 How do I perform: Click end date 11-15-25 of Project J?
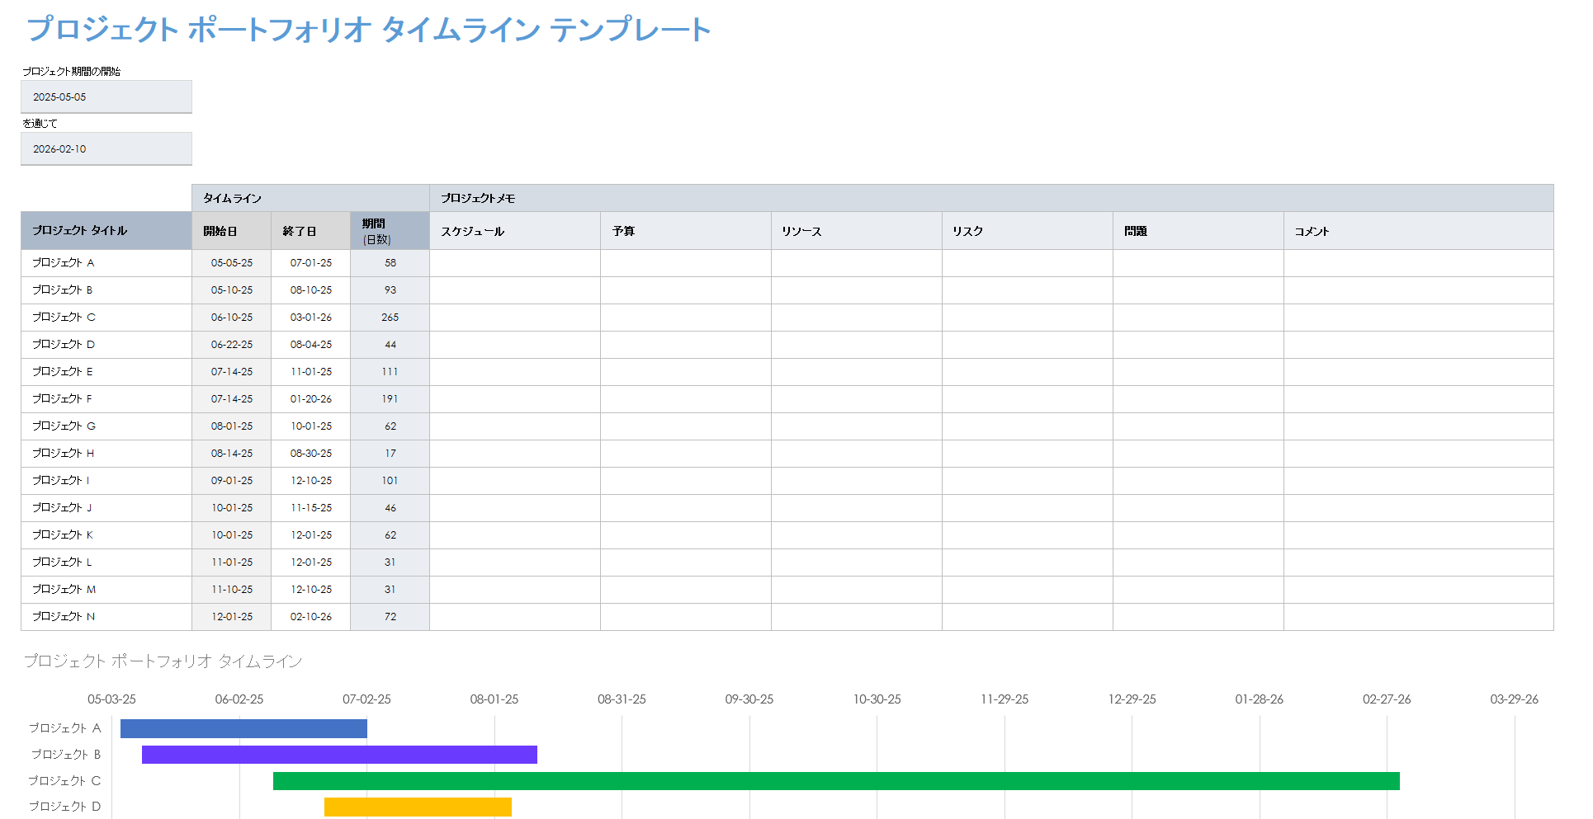pos(310,508)
